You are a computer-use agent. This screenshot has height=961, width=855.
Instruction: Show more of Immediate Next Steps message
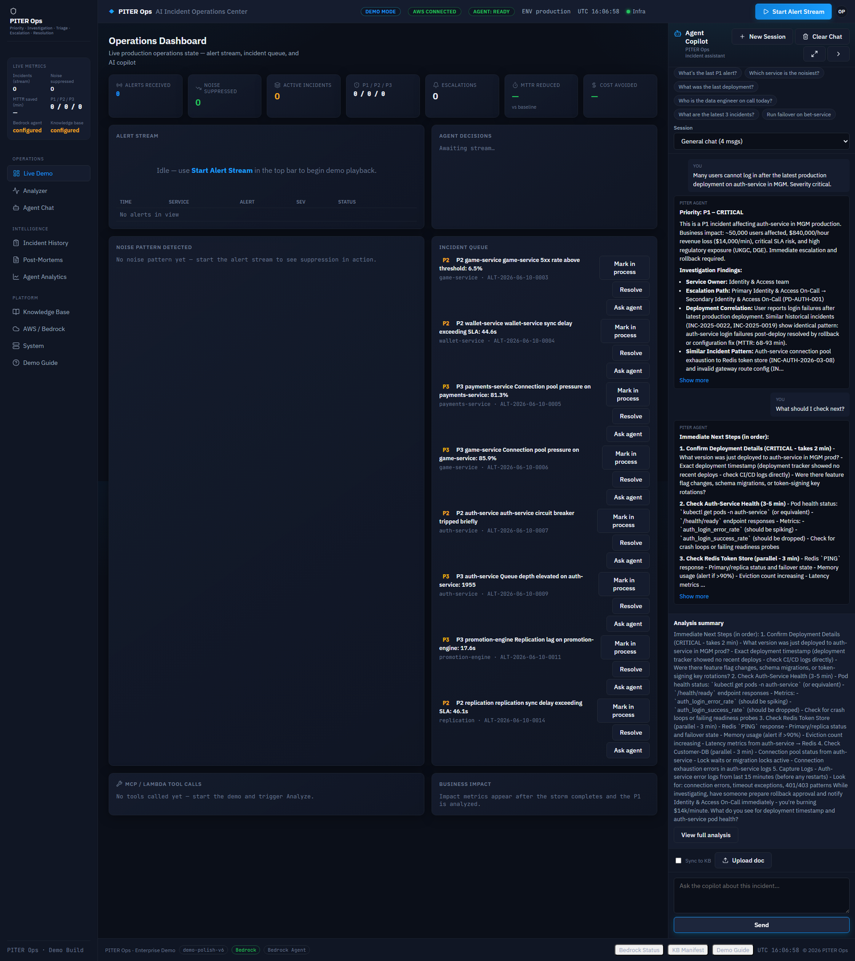point(694,596)
